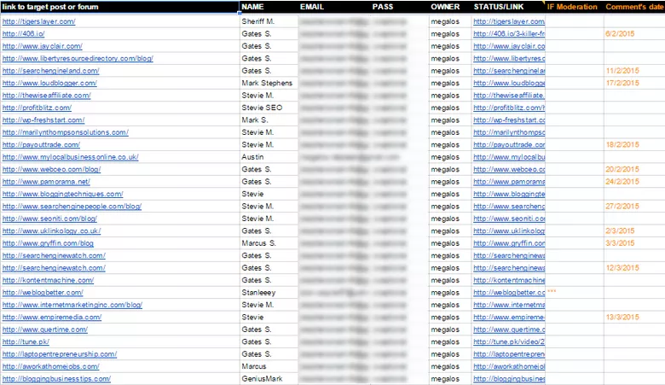This screenshot has width=665, height=385.
Task: Visit the http://tune.pk/ target link
Action: tap(26, 341)
